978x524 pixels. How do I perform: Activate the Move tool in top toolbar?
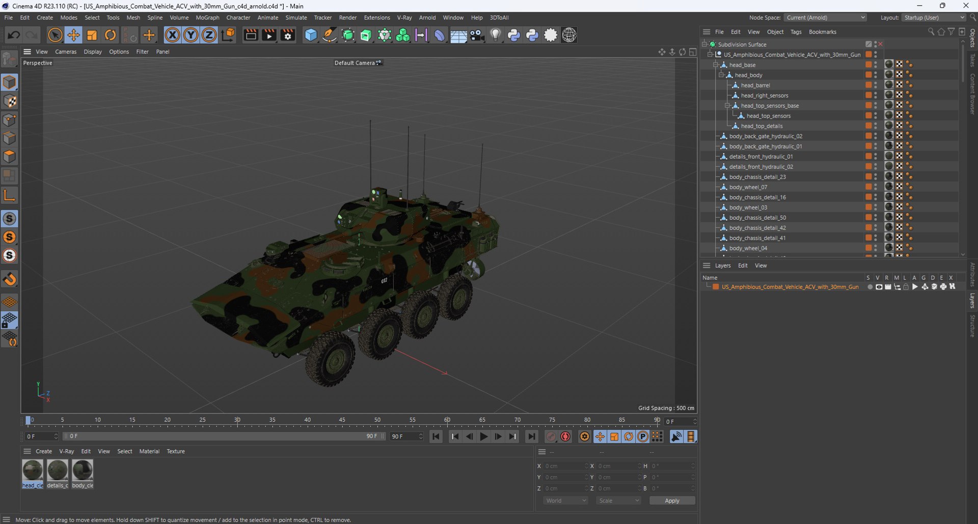73,35
